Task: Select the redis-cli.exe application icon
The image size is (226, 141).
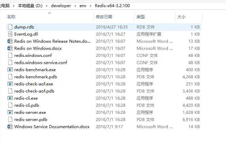Action: click(x=10, y=98)
